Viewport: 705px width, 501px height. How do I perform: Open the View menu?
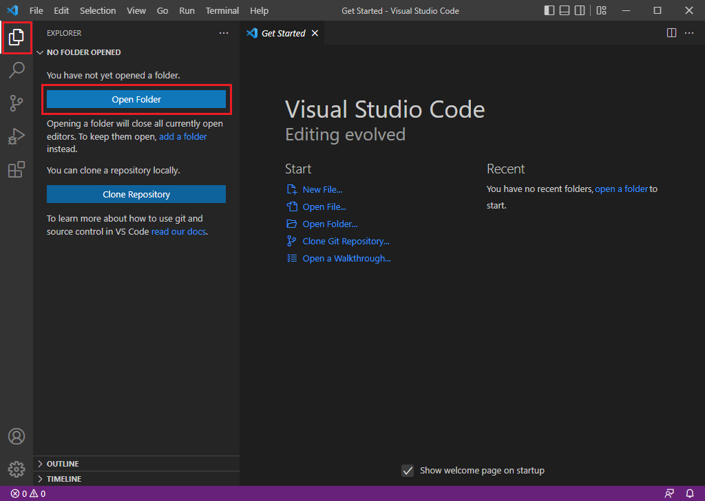(x=136, y=10)
